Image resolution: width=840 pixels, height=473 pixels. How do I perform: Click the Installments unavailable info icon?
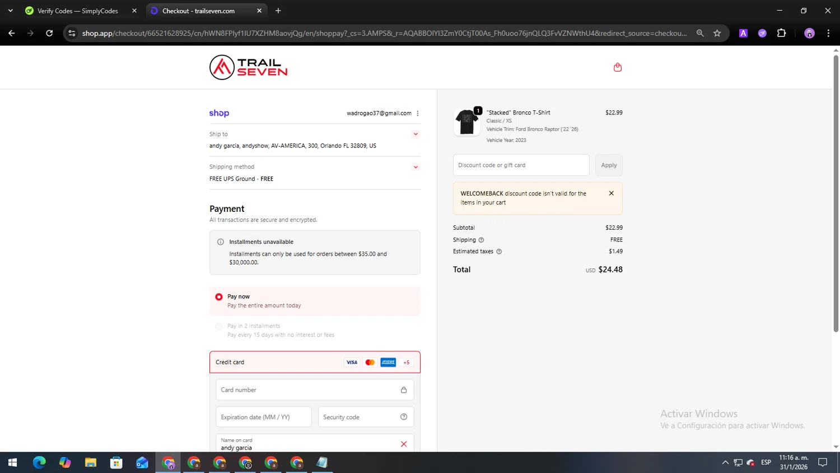[x=221, y=242]
